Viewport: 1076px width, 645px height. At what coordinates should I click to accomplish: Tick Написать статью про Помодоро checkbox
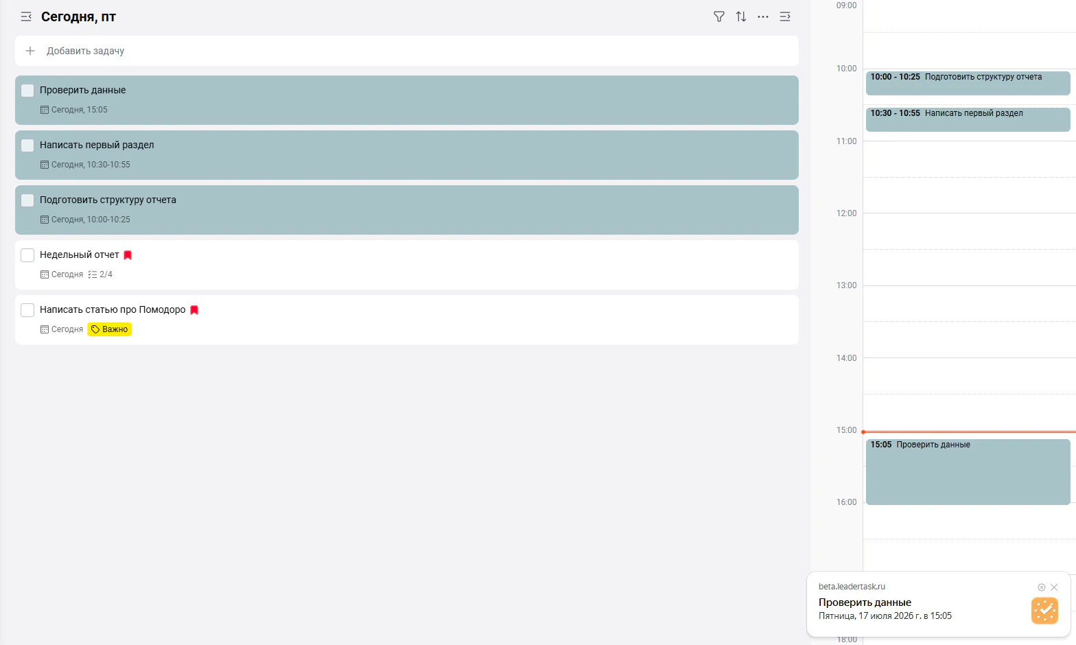click(27, 310)
